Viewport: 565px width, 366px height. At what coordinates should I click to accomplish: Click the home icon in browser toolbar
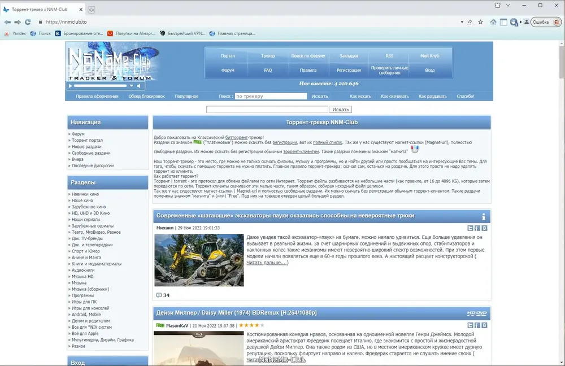pyautogui.click(x=493, y=22)
